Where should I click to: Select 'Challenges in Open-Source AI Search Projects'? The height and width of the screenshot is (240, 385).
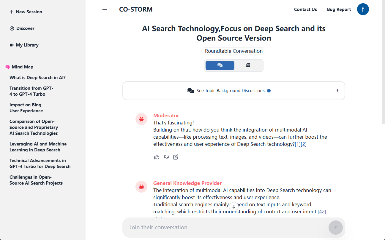pyautogui.click(x=36, y=180)
